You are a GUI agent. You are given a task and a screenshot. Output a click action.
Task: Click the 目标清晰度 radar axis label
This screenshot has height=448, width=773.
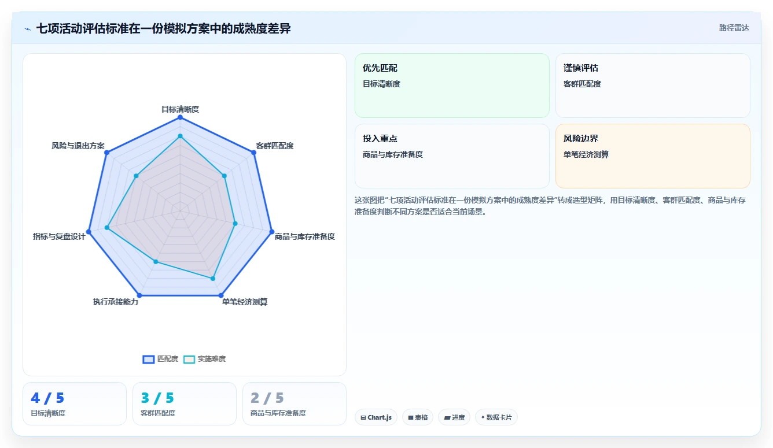180,109
